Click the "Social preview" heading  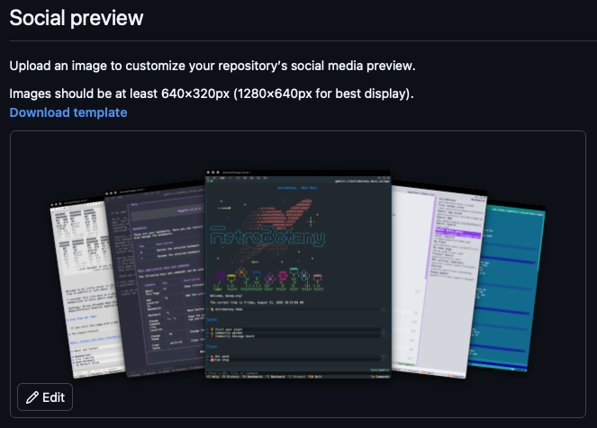point(77,18)
